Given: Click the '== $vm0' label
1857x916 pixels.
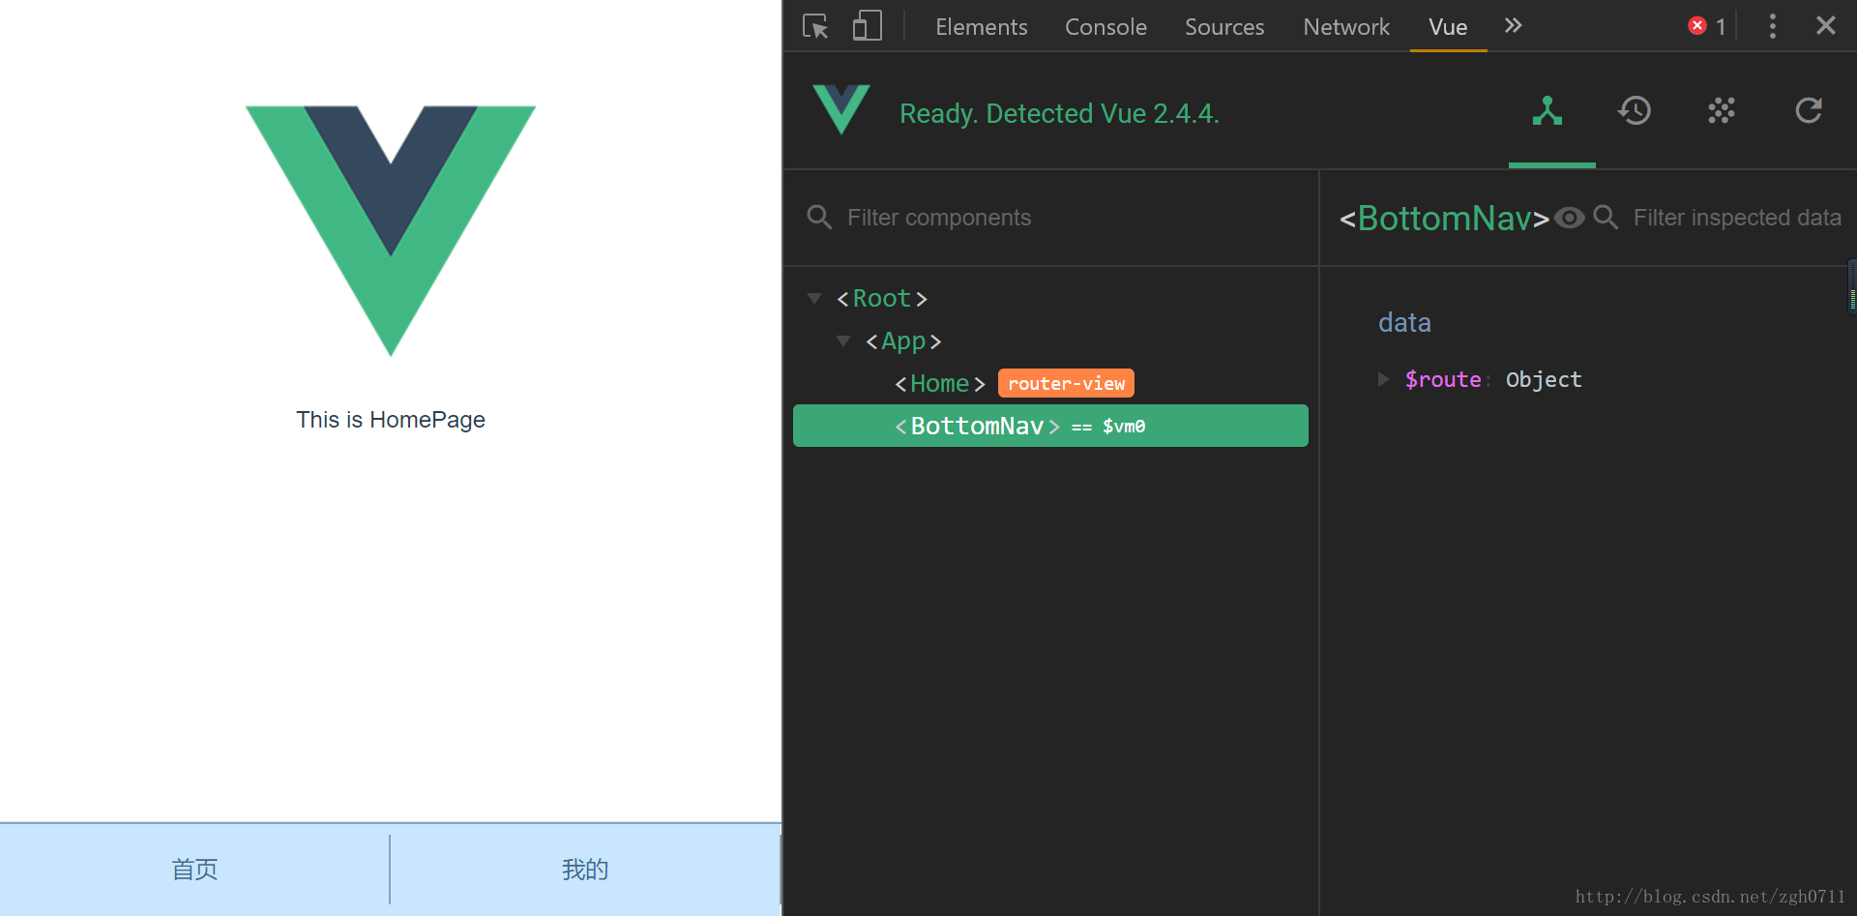Looking at the screenshot, I should click(1108, 427).
